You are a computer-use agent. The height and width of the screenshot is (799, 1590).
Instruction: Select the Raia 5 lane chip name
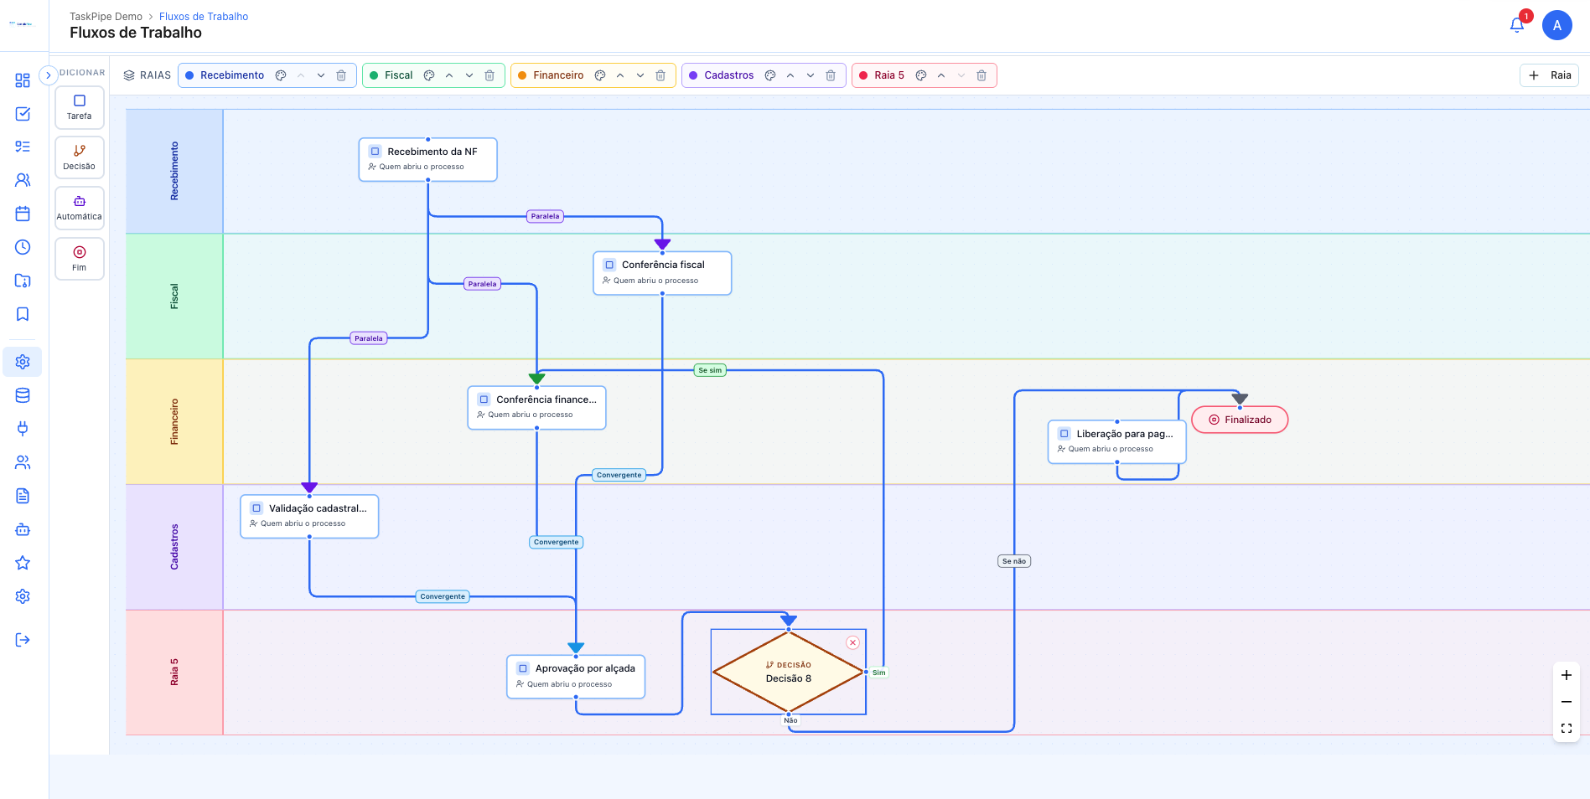pyautogui.click(x=889, y=75)
